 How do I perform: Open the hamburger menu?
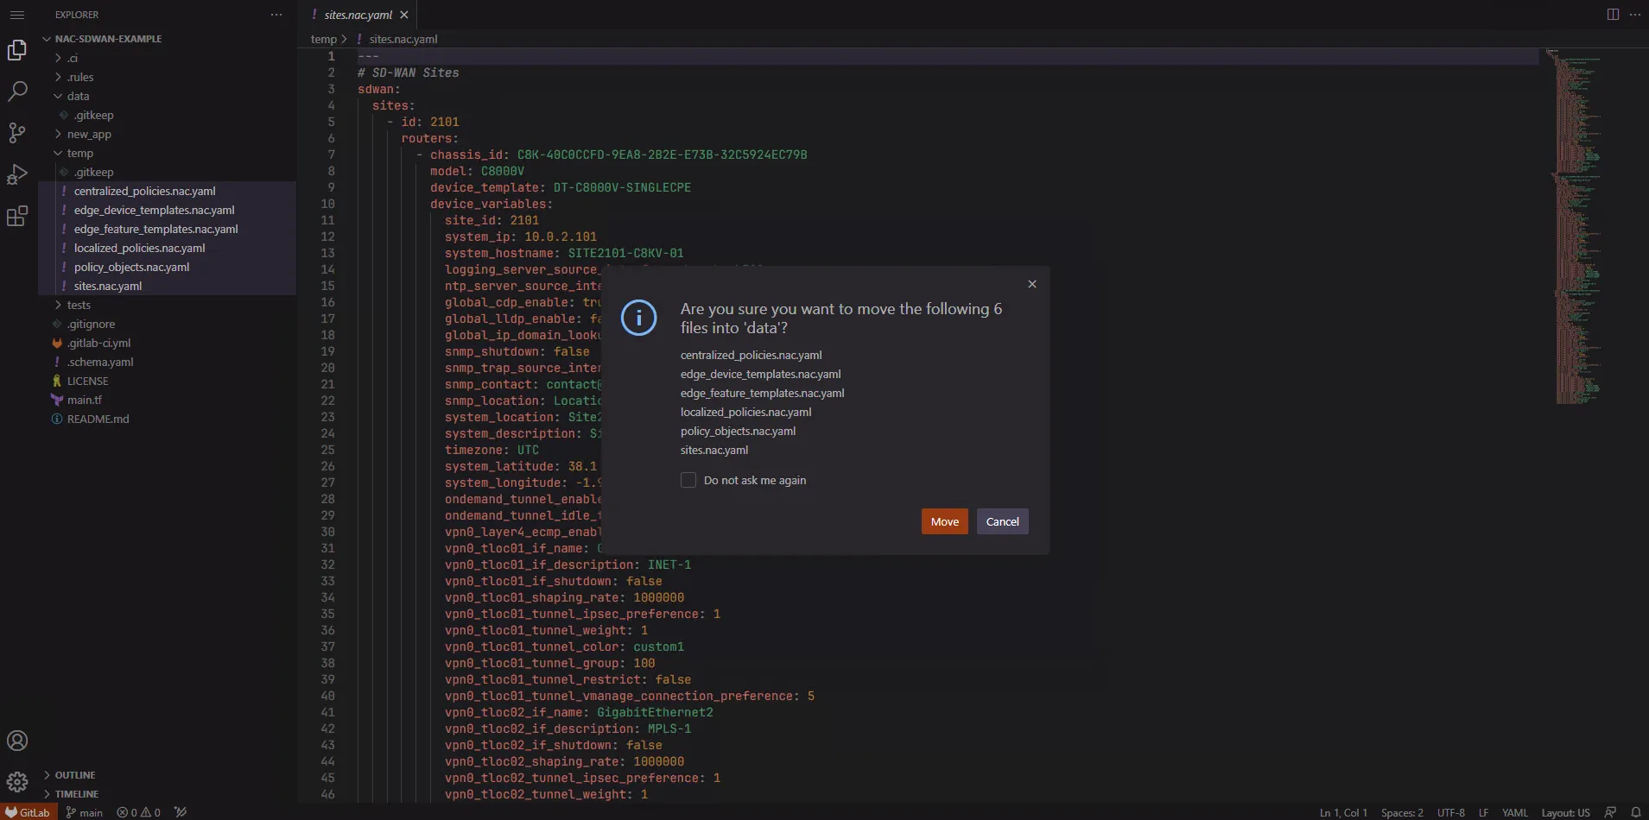coord(16,15)
